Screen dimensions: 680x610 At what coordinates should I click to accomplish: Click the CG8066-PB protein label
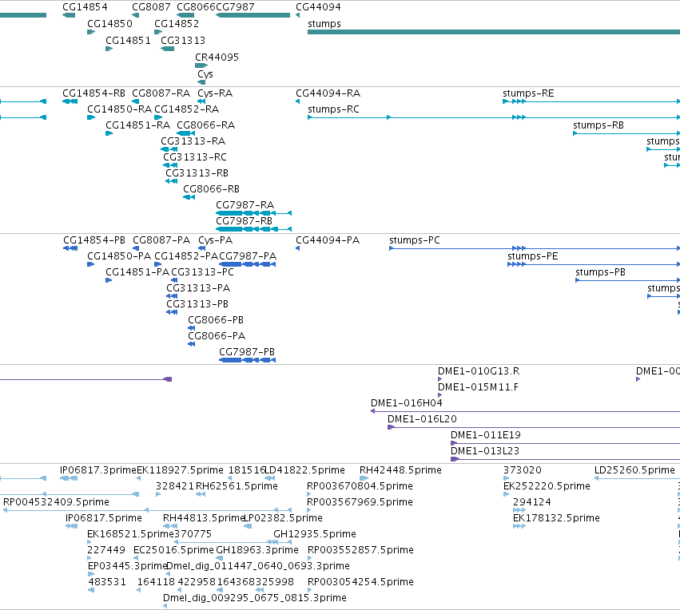point(216,320)
